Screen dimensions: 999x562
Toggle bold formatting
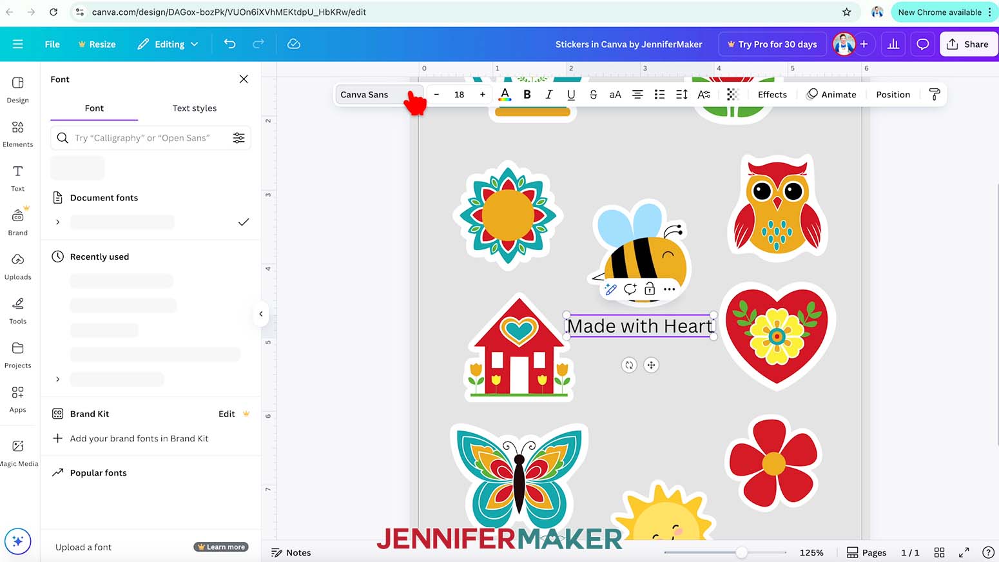tap(527, 94)
